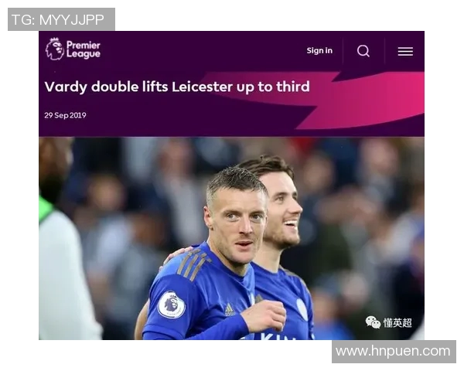Click the WeChat icon watermark
The height and width of the screenshot is (371, 464).
tap(373, 322)
